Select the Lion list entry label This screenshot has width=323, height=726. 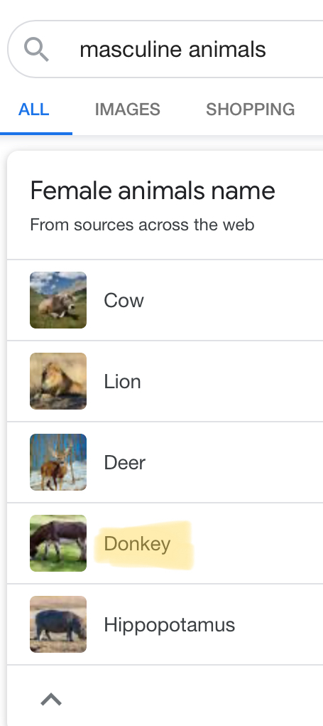[122, 382]
